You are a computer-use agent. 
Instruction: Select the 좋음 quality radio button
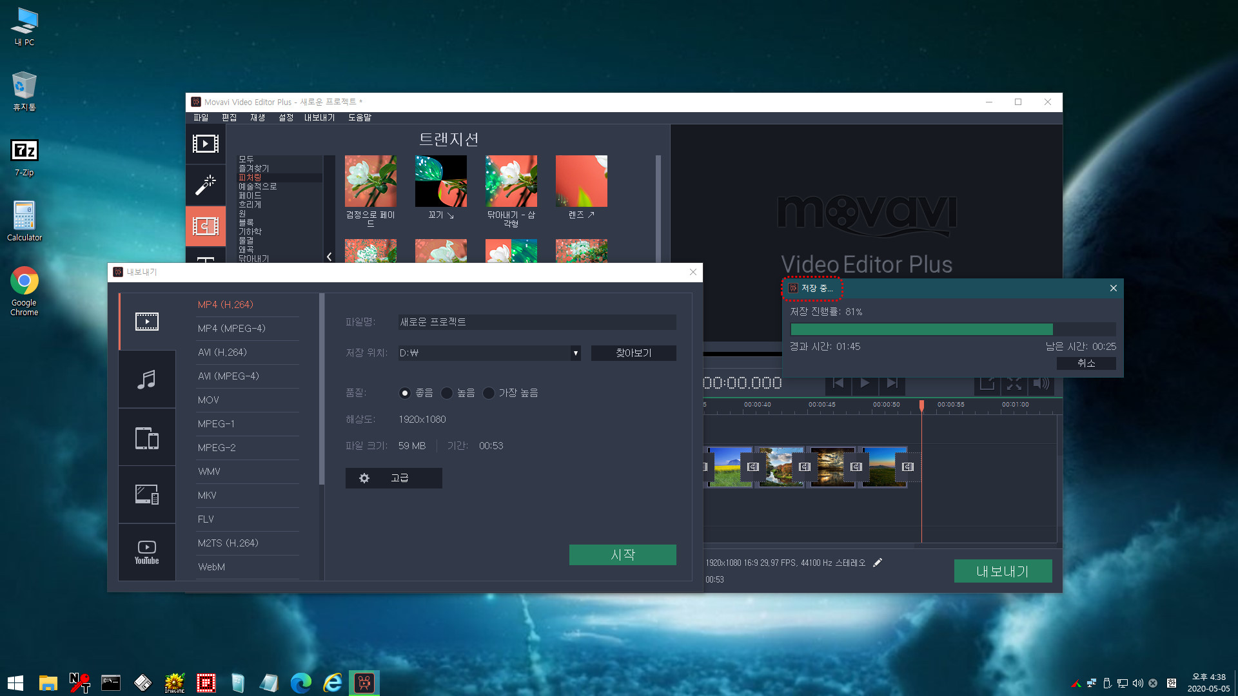tap(405, 393)
